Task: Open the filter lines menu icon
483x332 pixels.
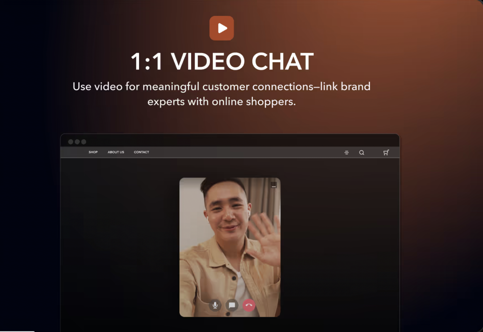Action: pyautogui.click(x=346, y=152)
